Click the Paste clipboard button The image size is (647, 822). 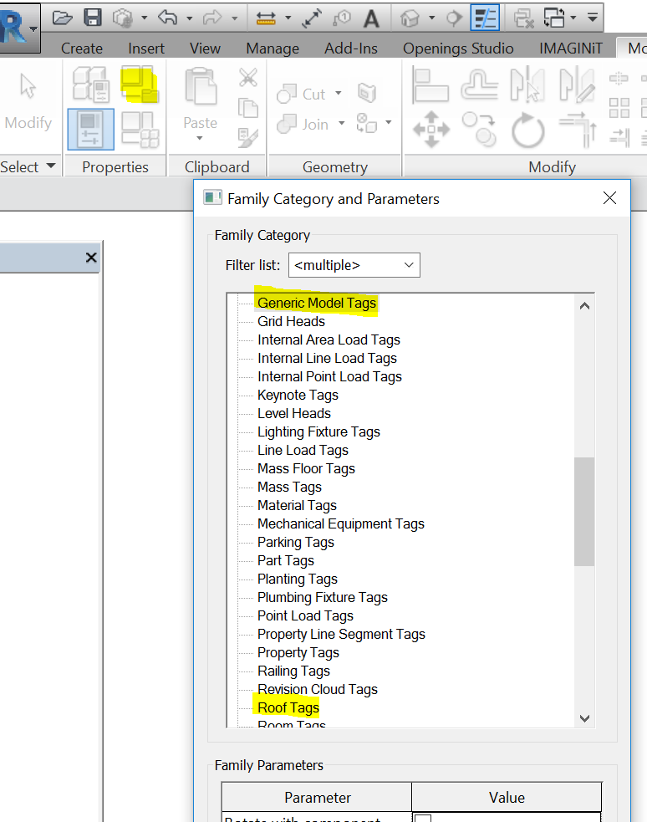[x=200, y=98]
